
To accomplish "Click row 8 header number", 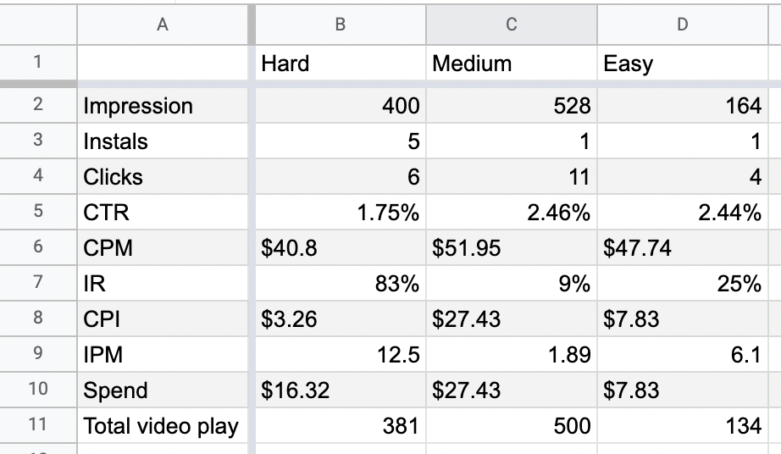I will click(37, 319).
